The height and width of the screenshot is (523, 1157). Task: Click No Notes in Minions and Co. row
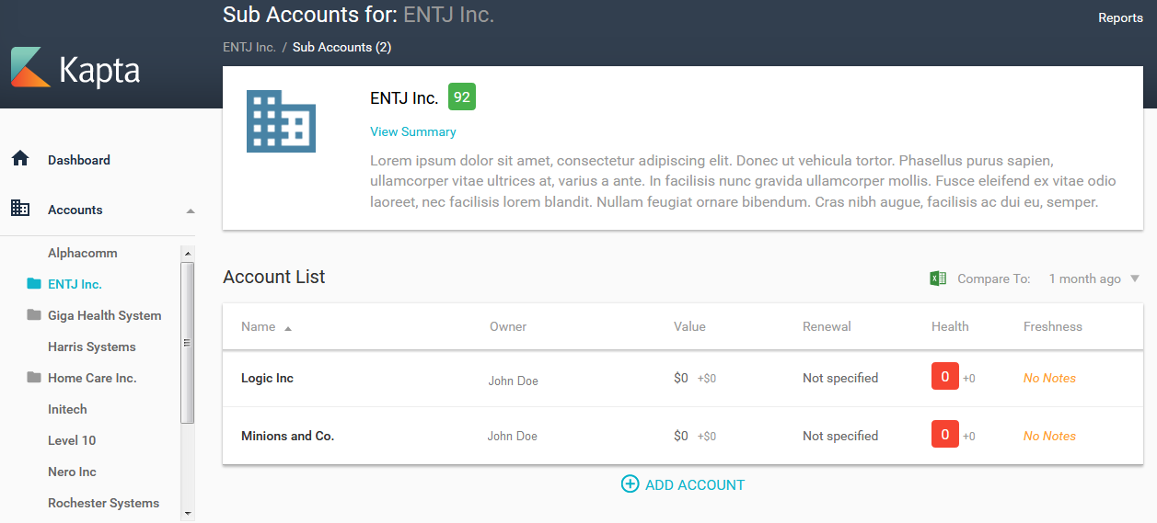tap(1049, 436)
